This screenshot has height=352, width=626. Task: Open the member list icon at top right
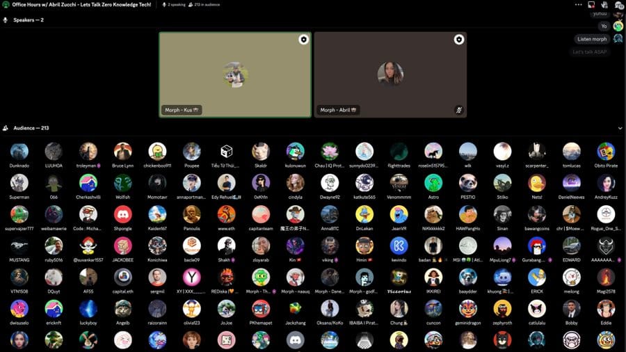pos(618,5)
